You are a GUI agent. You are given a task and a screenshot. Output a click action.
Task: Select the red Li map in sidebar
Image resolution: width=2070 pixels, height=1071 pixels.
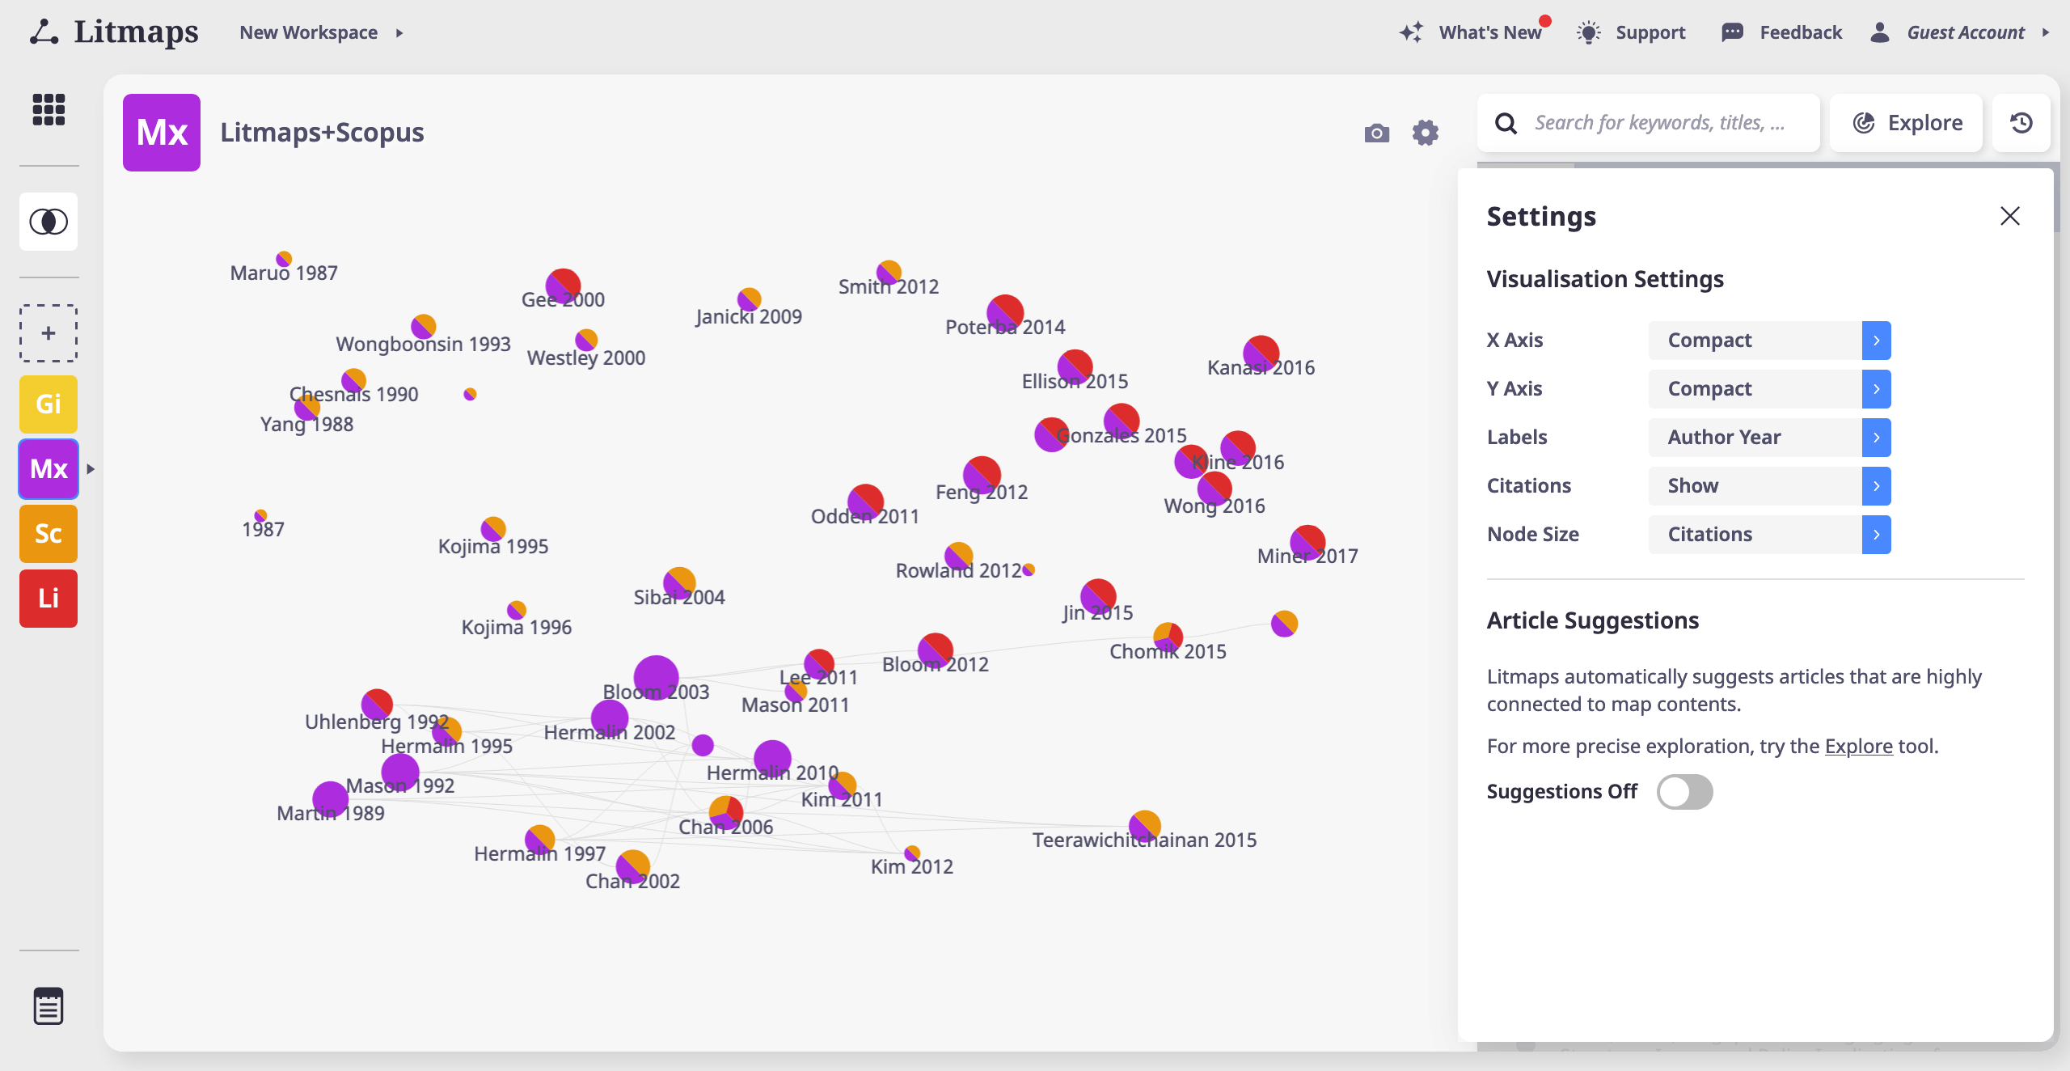click(48, 599)
